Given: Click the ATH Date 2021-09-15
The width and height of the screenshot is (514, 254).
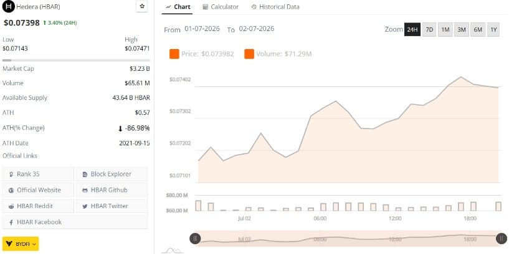Looking at the screenshot, I should (x=135, y=143).
